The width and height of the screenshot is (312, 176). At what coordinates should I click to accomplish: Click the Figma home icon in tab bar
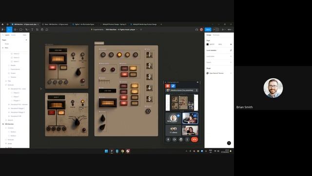pos(2,24)
